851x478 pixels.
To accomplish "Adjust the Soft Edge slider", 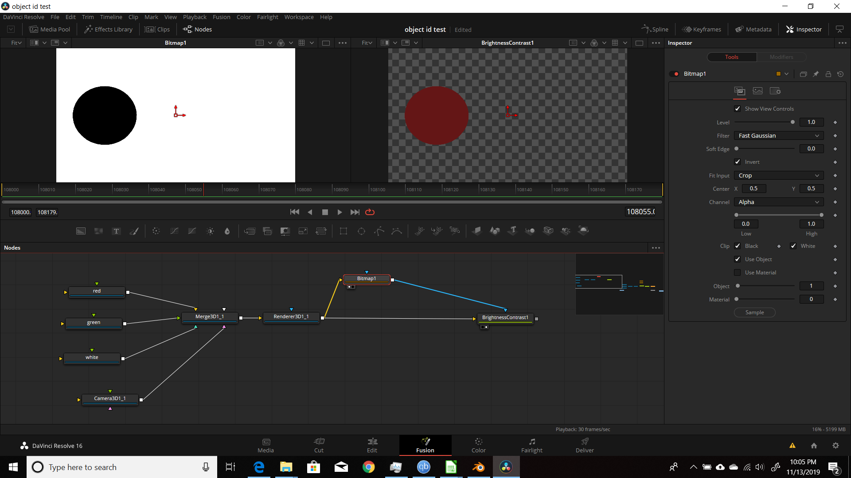I will (765, 149).
